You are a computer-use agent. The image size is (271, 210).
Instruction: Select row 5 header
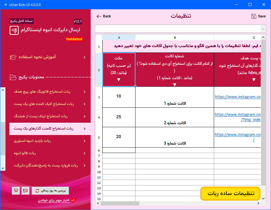(99, 137)
